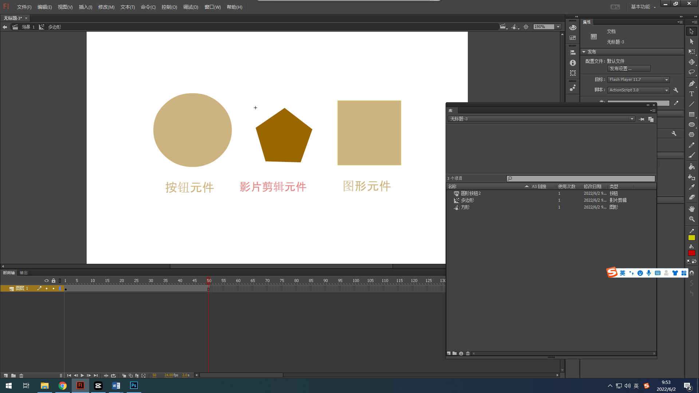Switch to the 输出 tab
Viewport: 699px width, 393px height.
coord(24,273)
